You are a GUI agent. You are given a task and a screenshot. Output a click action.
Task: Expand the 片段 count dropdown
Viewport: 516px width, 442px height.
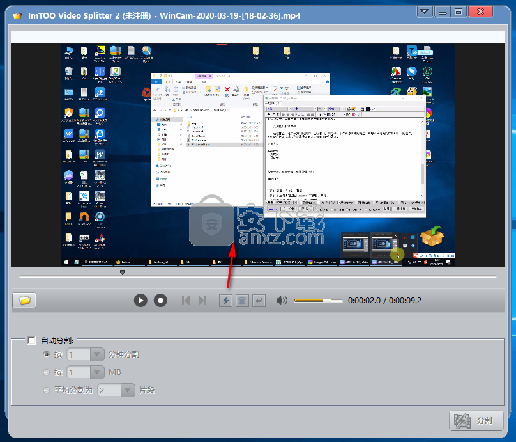pos(128,391)
